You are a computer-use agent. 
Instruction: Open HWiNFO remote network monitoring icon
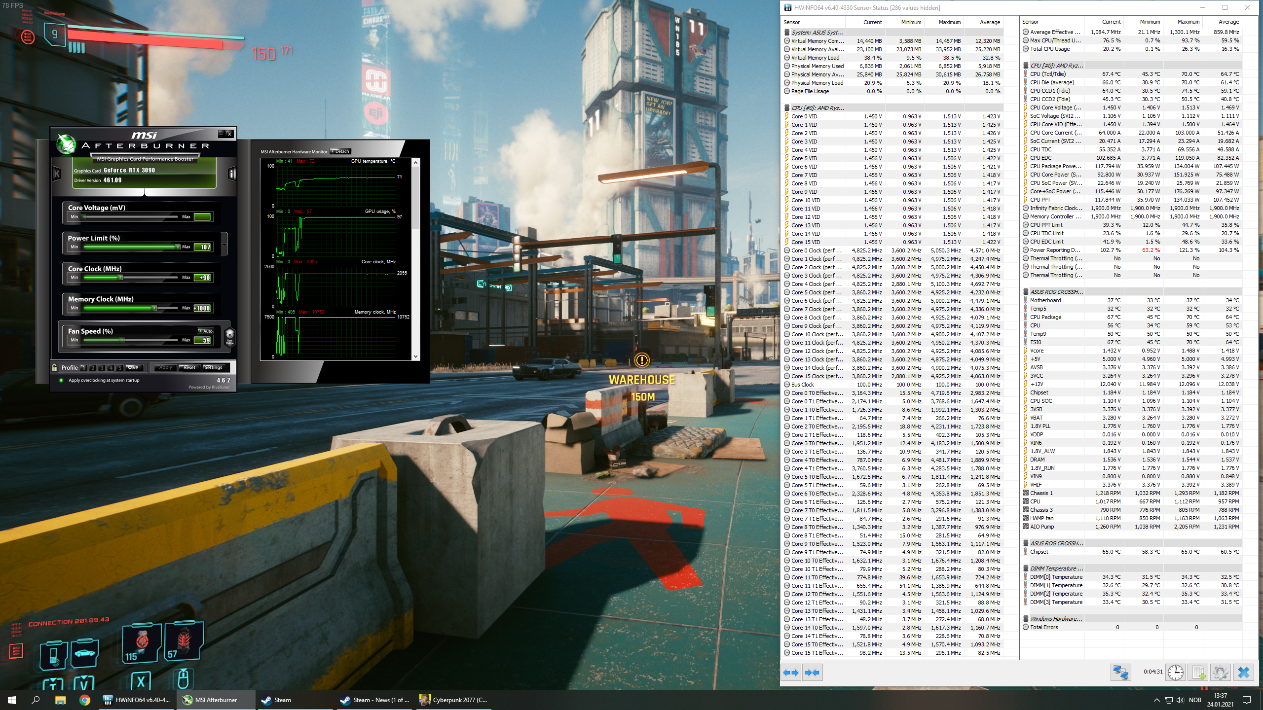[1120, 673]
